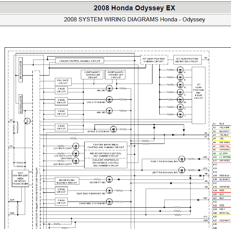Select the gear position 2 LED symbol
The width and height of the screenshot is (231, 229).
[x=180, y=107]
